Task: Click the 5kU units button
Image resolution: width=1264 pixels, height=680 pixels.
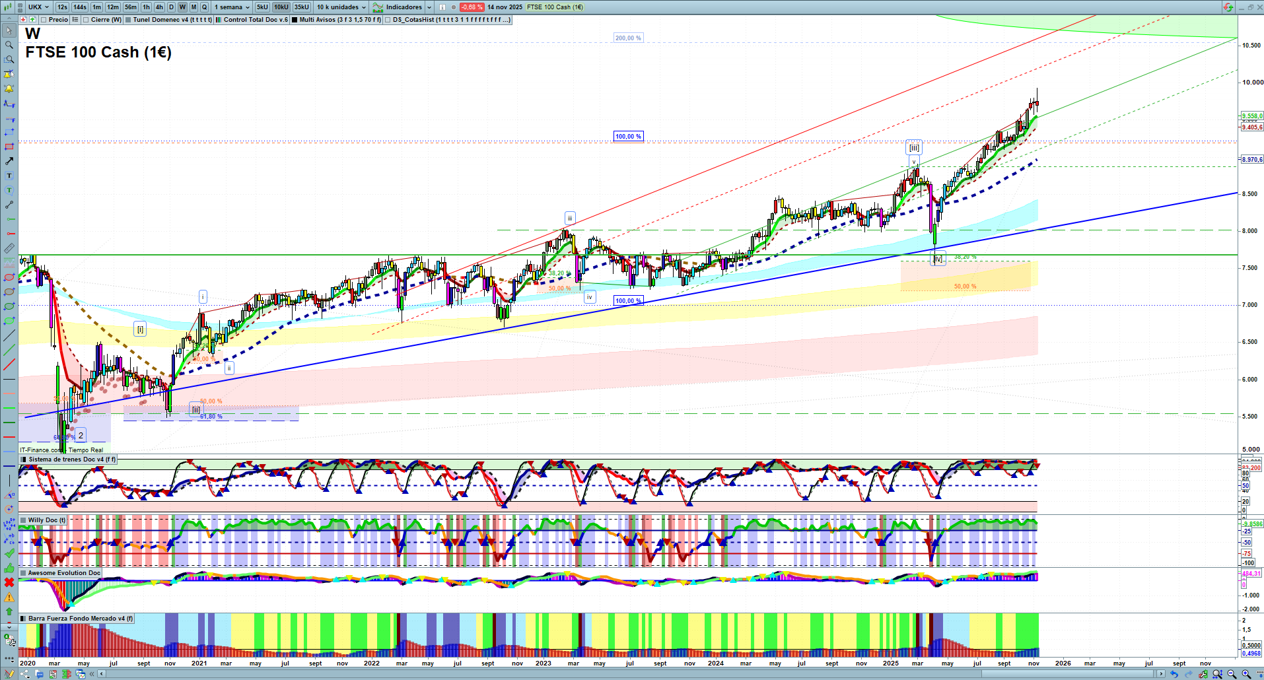Action: click(x=262, y=7)
